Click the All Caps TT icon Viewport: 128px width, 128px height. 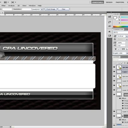click(x=123, y=49)
